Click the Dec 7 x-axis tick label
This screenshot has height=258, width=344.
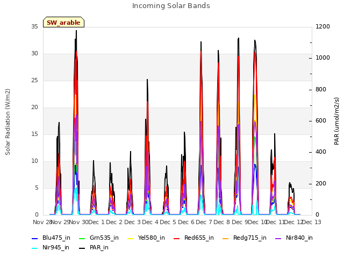pos(204,222)
